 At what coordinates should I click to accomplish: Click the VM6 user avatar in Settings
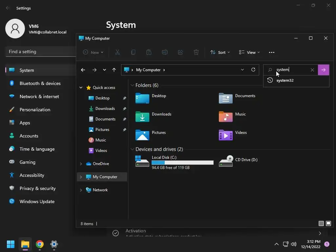point(15,29)
